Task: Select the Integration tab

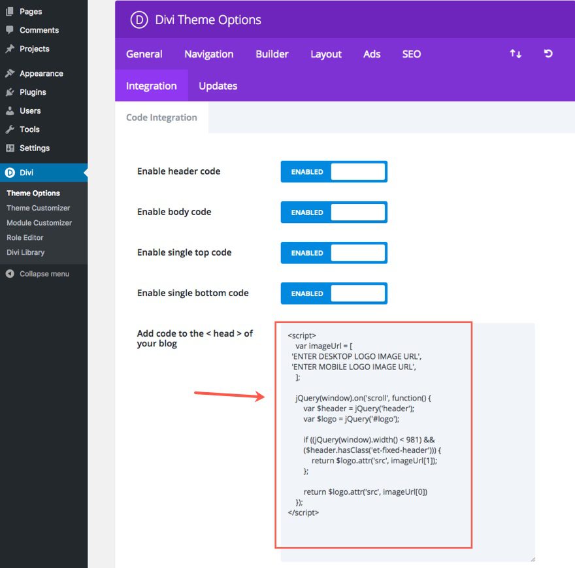Action: (152, 86)
